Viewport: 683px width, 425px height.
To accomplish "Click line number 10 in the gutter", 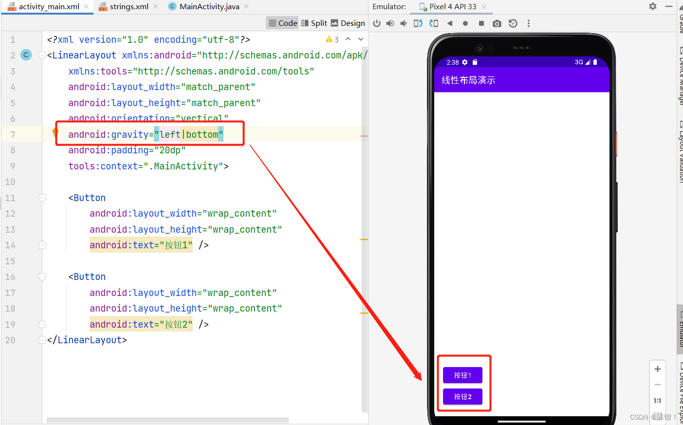I will 10,182.
